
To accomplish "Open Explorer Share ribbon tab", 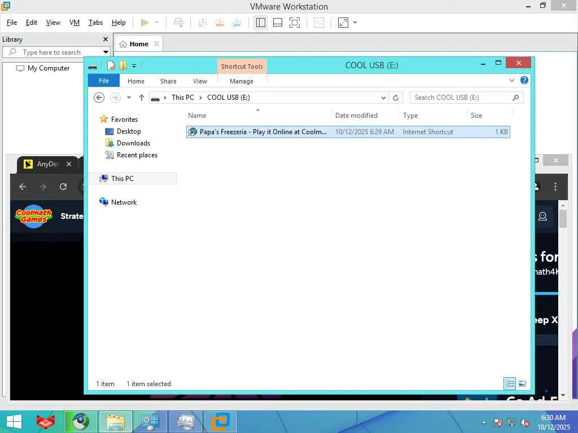I will point(168,81).
